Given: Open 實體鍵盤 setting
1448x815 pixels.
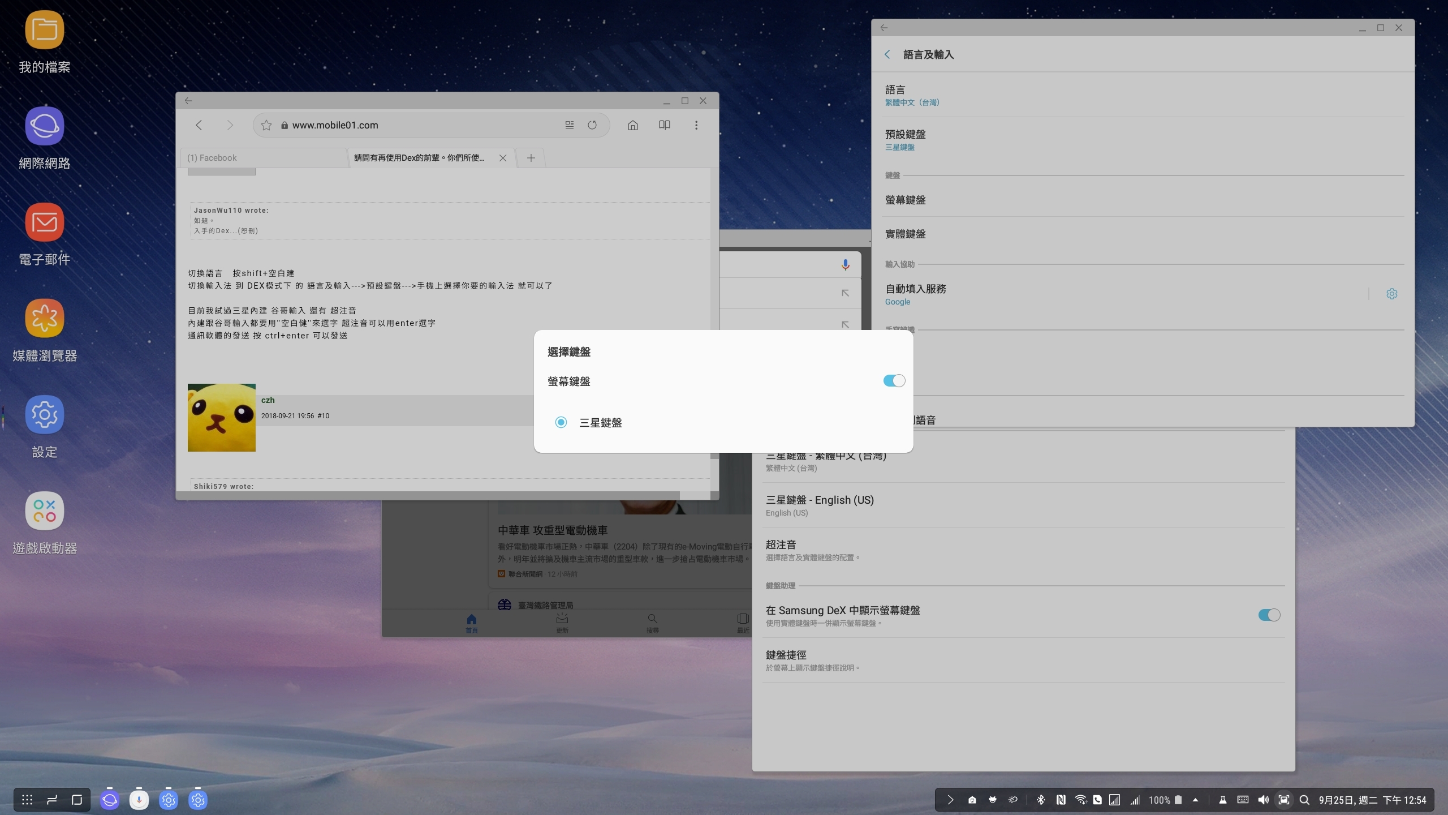Looking at the screenshot, I should 1144,234.
